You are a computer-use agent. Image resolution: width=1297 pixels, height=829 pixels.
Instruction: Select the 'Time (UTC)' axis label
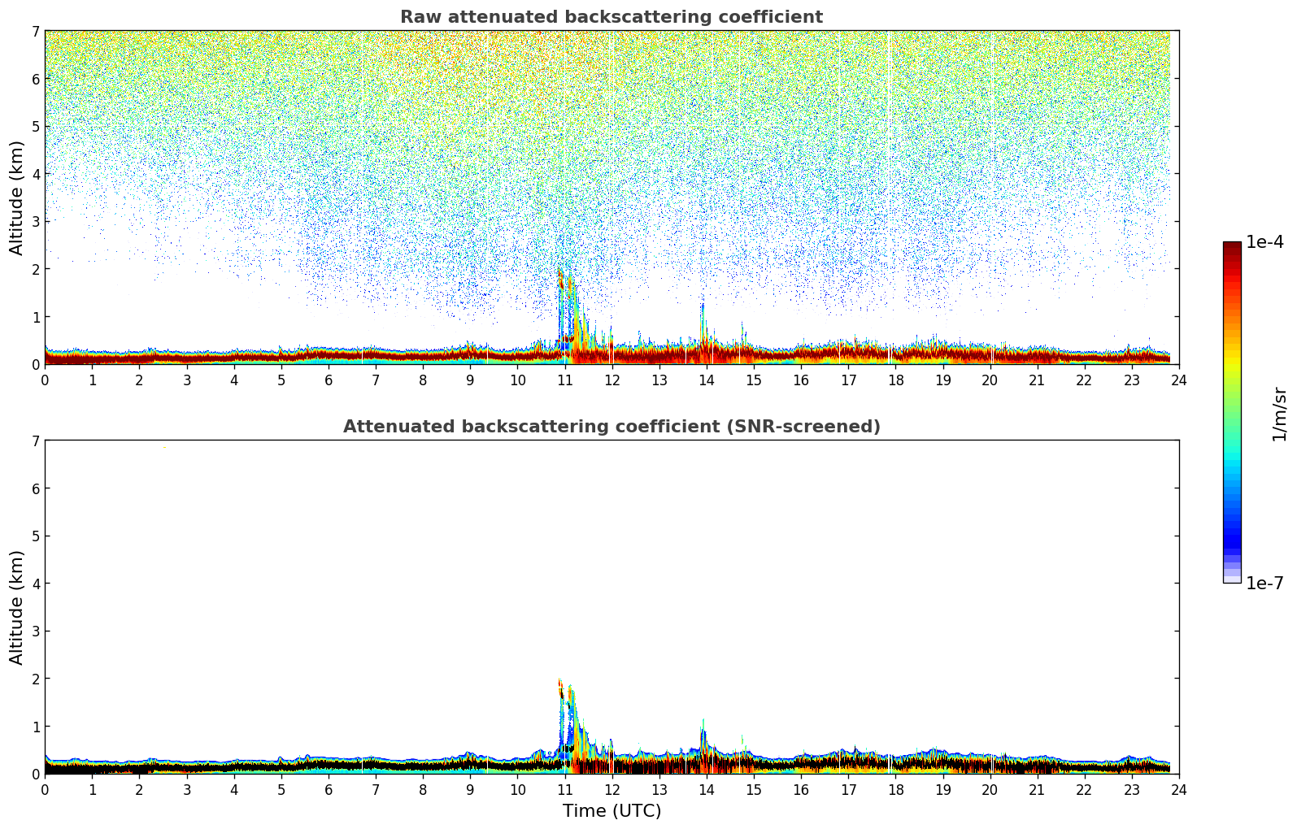pyautogui.click(x=612, y=811)
